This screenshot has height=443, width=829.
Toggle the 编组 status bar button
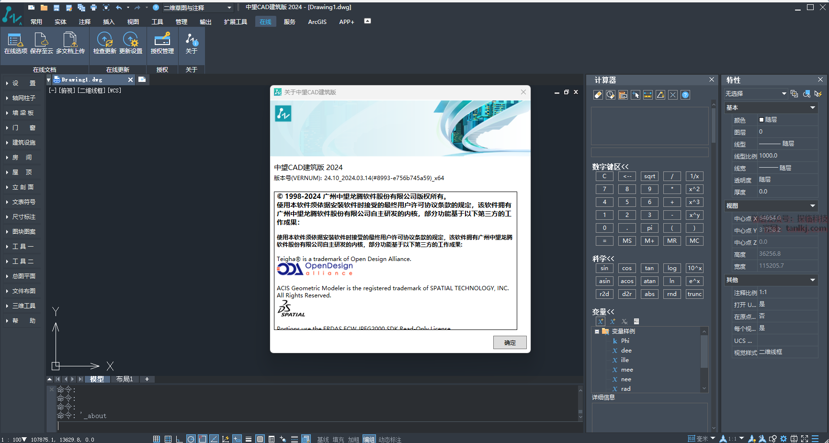click(x=368, y=439)
